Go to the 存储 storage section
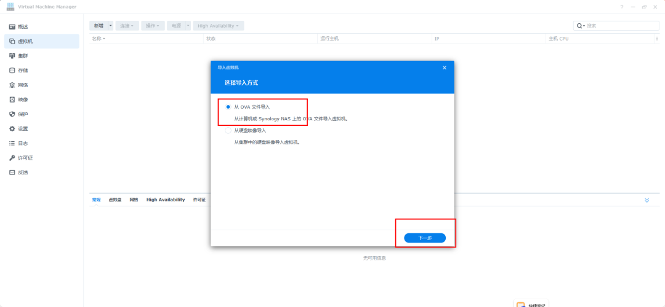 [x=42, y=71]
